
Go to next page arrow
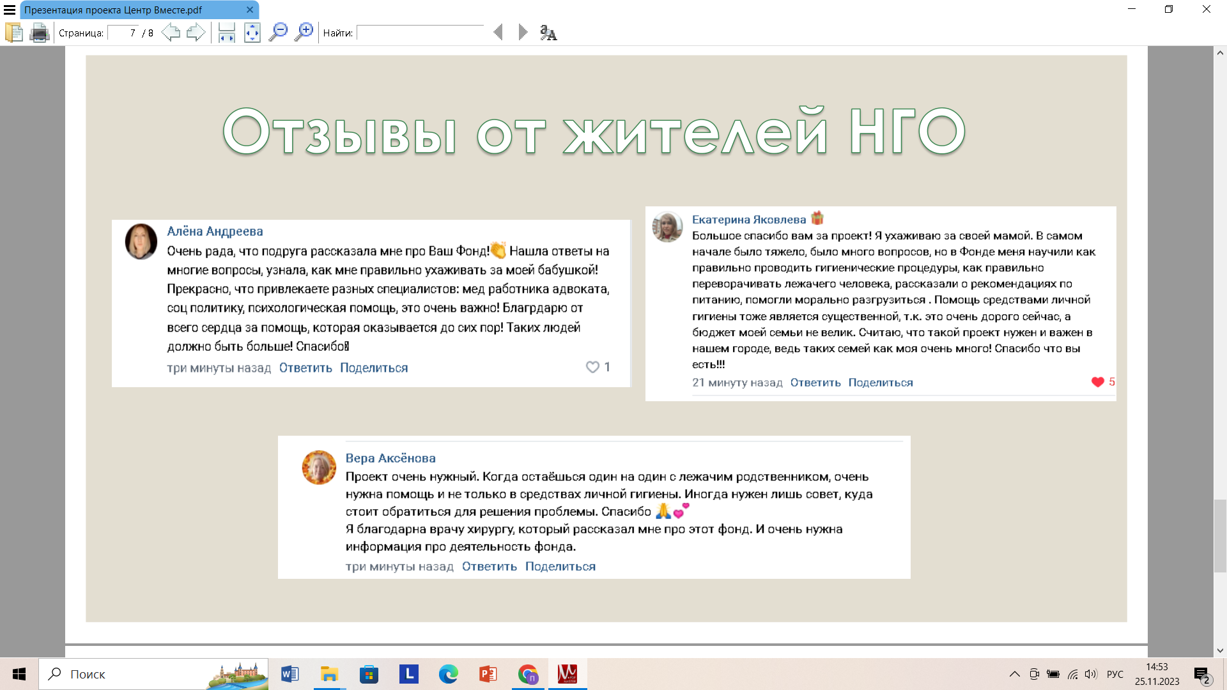tap(196, 33)
